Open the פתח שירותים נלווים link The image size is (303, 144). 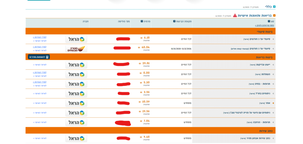(264, 25)
